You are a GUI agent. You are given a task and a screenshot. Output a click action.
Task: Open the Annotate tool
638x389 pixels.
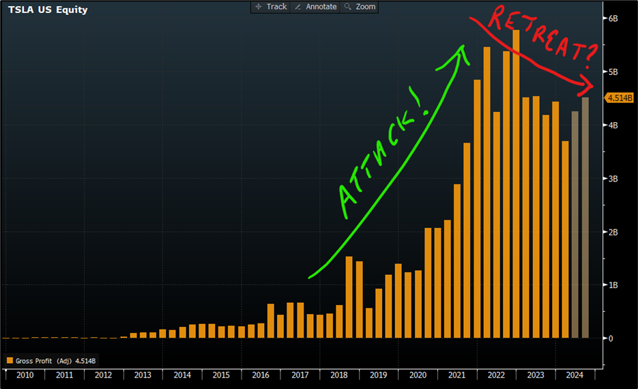tap(316, 7)
